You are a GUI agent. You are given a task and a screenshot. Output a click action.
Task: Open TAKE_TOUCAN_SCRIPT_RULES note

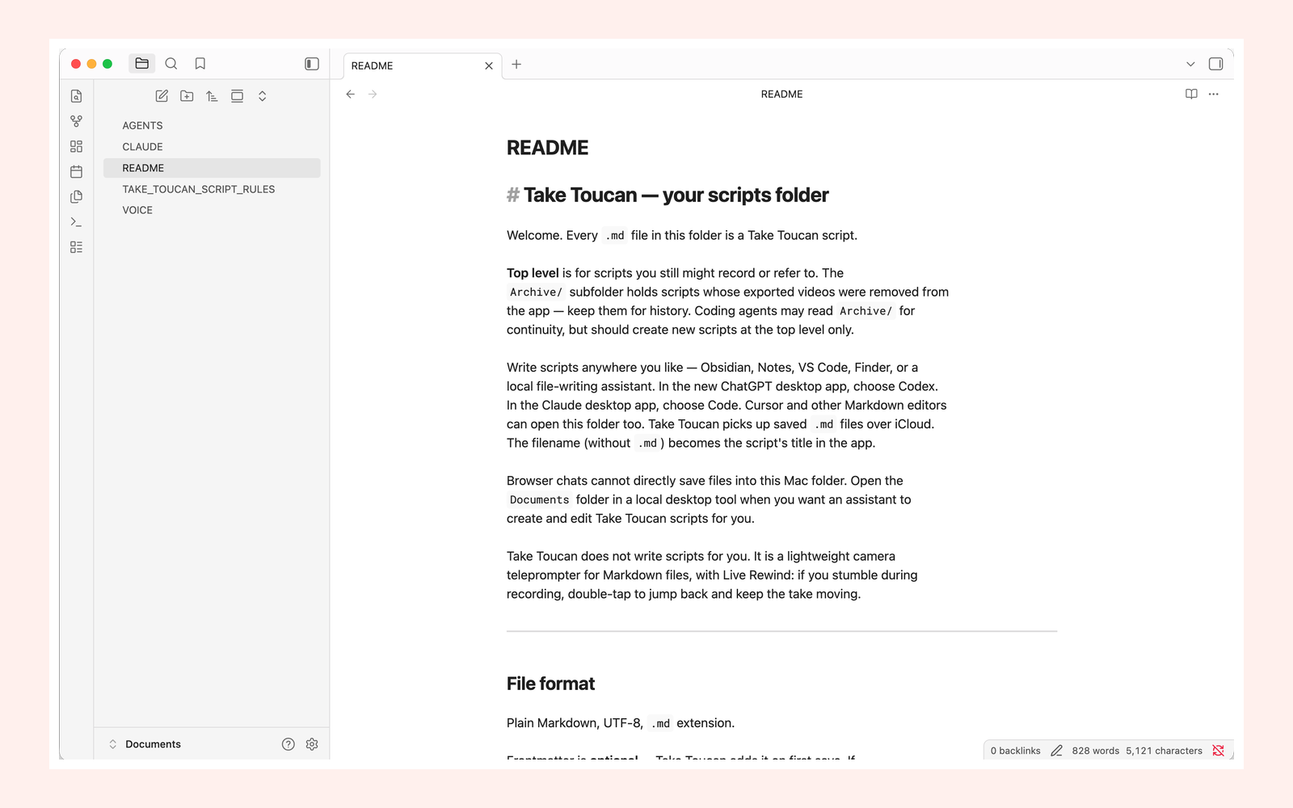(x=212, y=189)
